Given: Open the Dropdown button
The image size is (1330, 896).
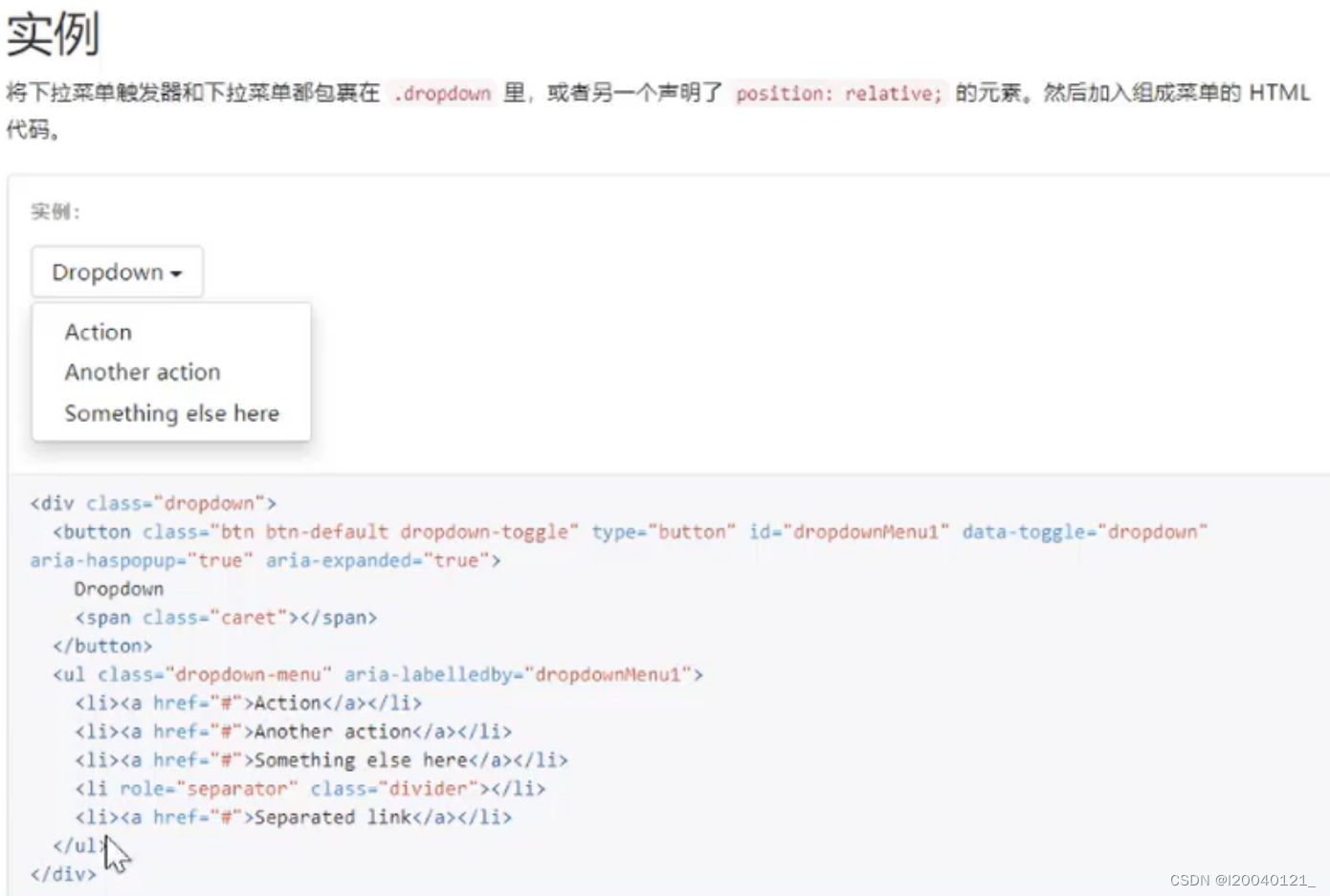Looking at the screenshot, I should point(117,272).
